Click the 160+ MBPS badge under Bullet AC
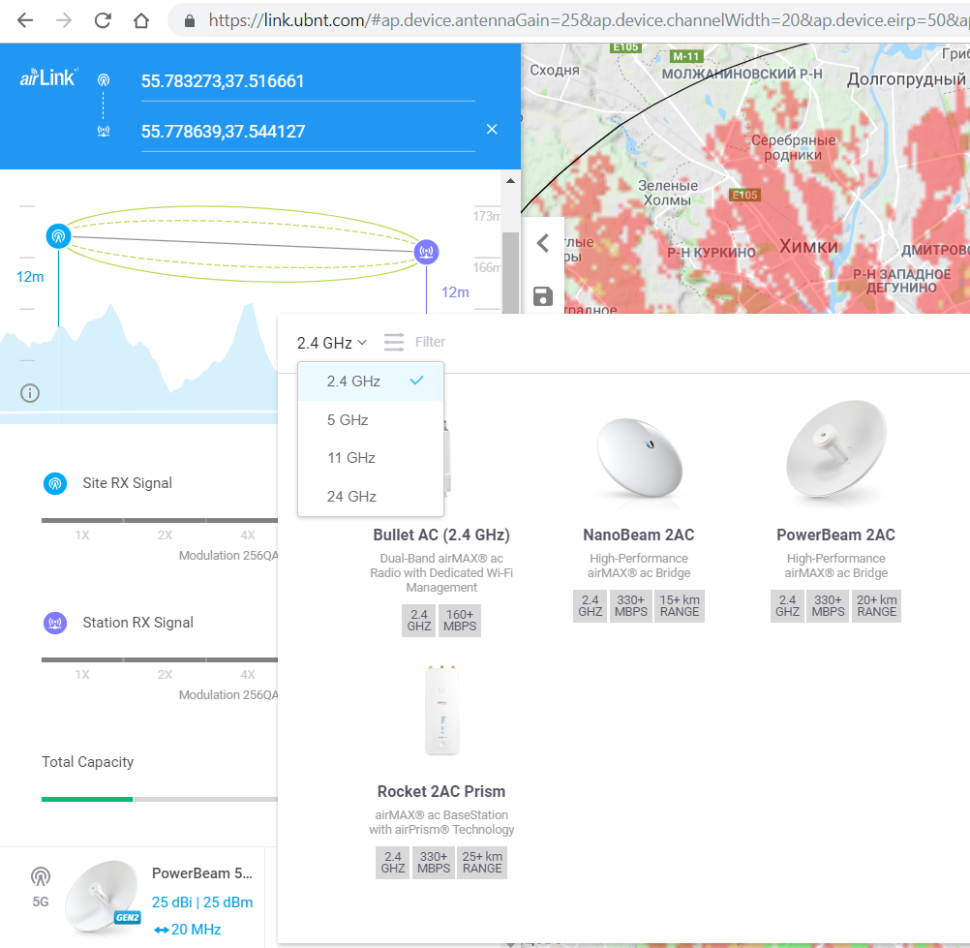The height and width of the screenshot is (948, 970). click(460, 620)
